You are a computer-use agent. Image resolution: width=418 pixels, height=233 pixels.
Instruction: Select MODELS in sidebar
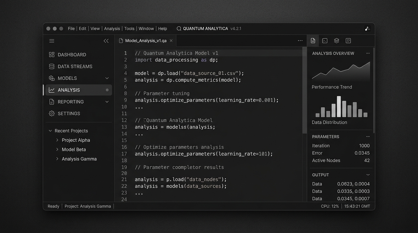[67, 78]
